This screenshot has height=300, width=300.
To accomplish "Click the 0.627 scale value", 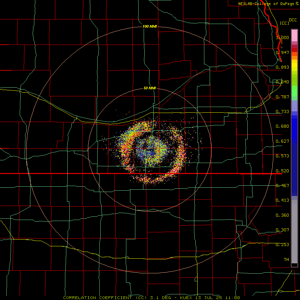I will click(x=282, y=141).
